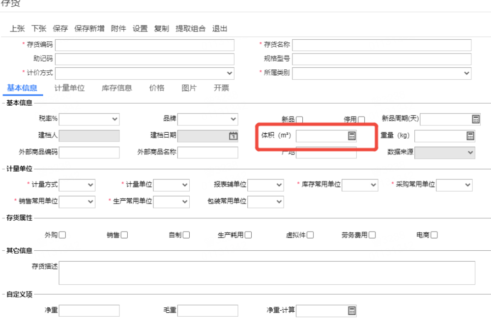Expand the 税率% dropdown

coord(89,119)
